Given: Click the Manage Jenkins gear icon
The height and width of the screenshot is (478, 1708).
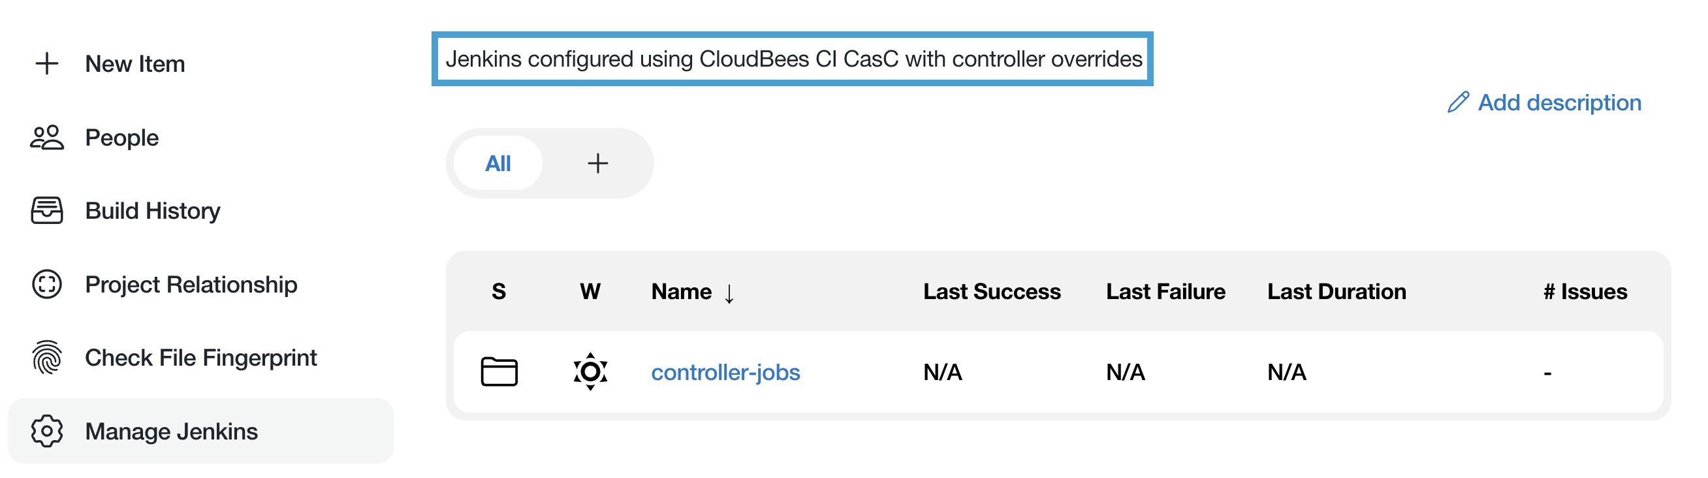Looking at the screenshot, I should (46, 432).
